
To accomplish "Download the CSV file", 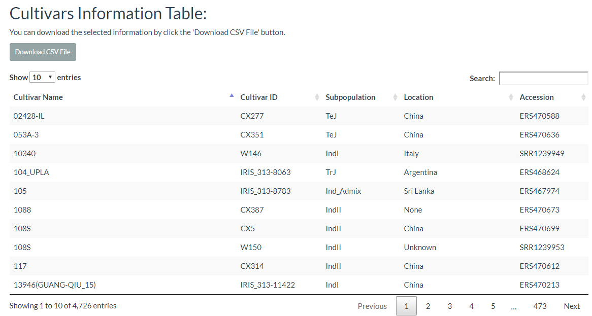I will (43, 52).
